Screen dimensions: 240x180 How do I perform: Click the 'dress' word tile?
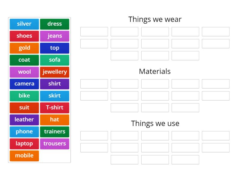[55, 24]
